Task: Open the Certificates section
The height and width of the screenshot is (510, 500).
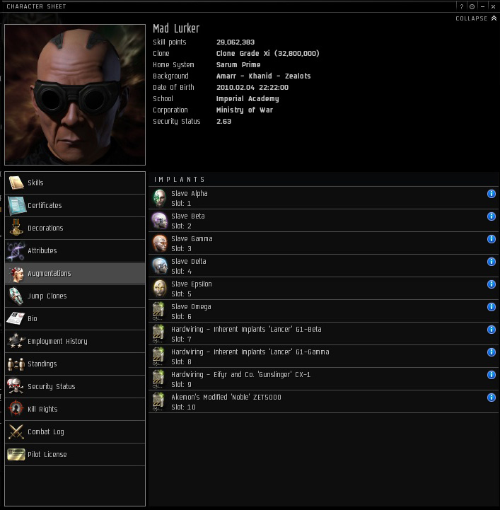Action: [x=75, y=206]
